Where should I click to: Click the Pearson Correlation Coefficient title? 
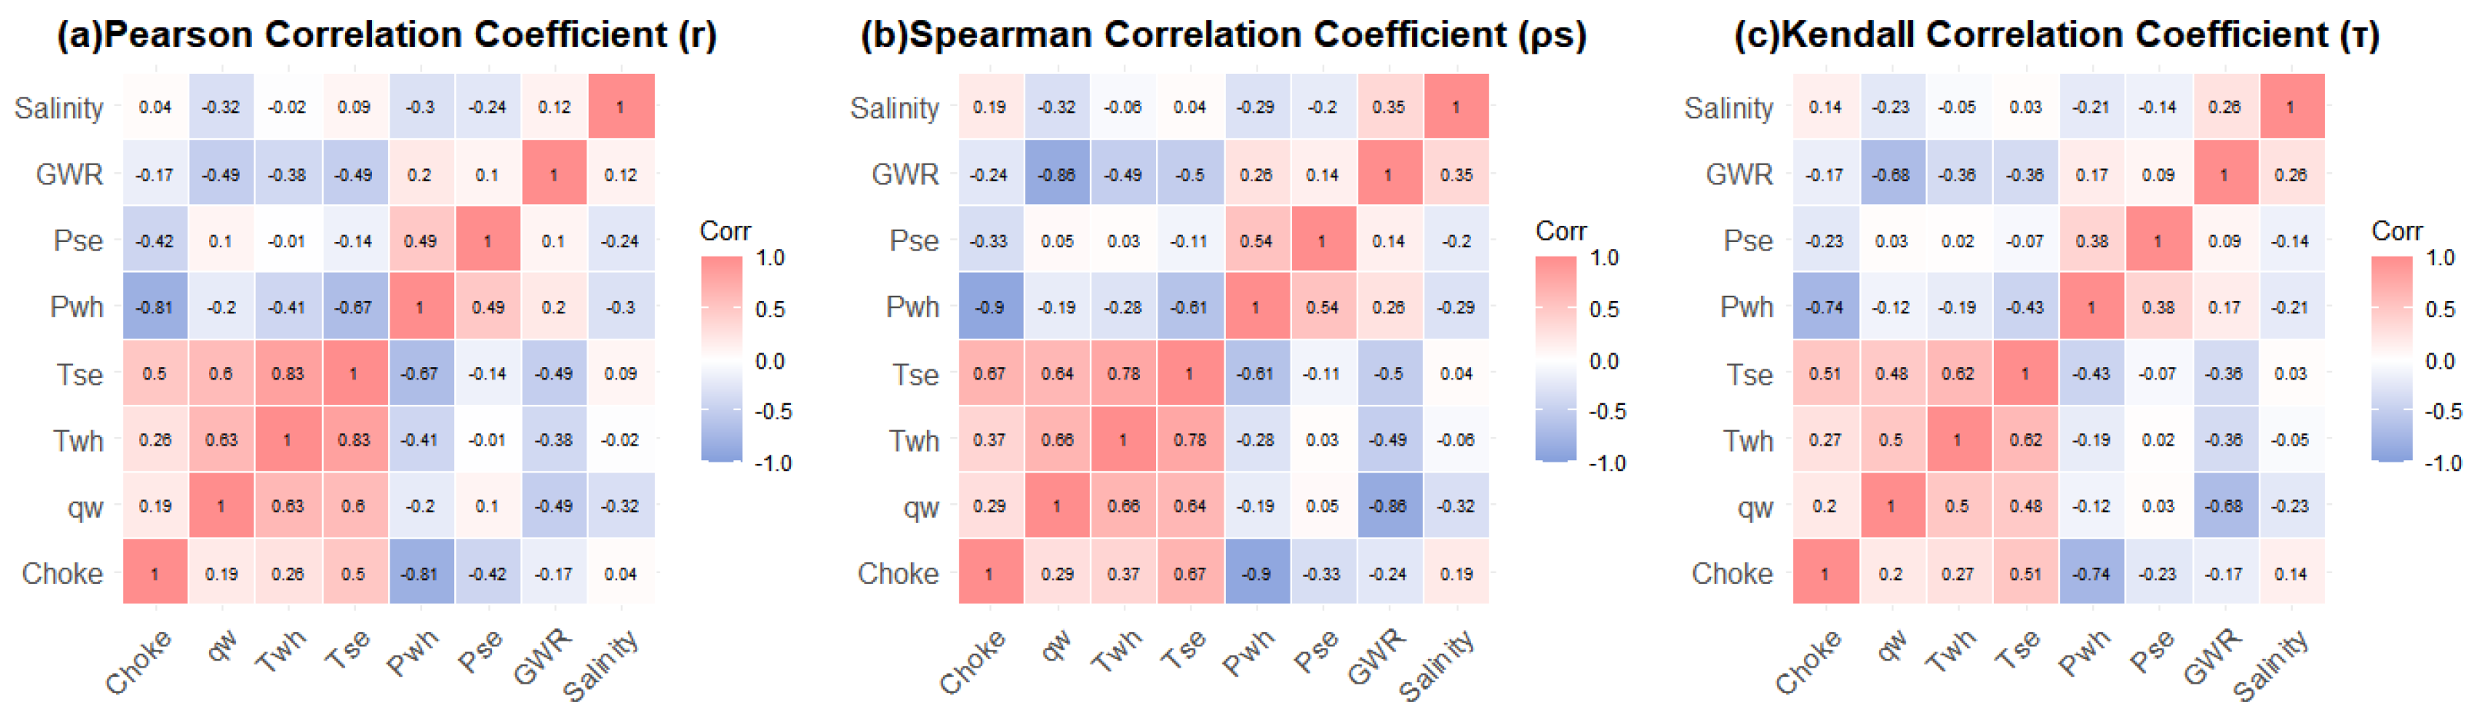tap(387, 35)
